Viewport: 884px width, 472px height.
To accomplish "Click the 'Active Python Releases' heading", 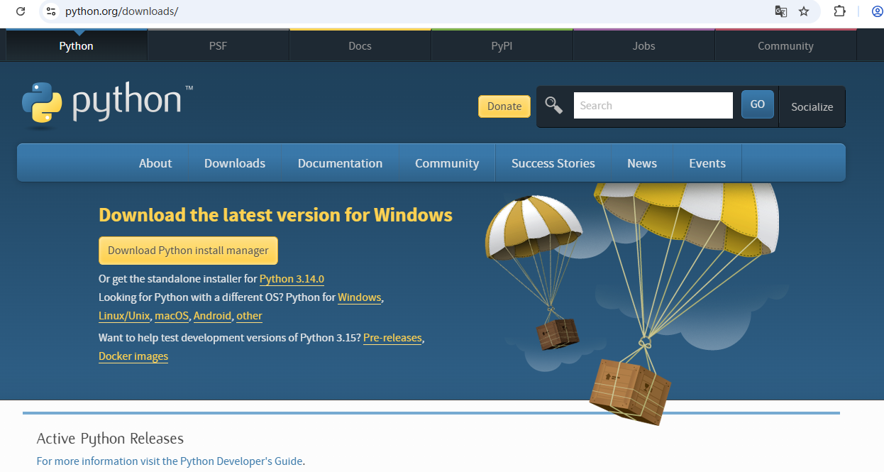I will pos(110,438).
